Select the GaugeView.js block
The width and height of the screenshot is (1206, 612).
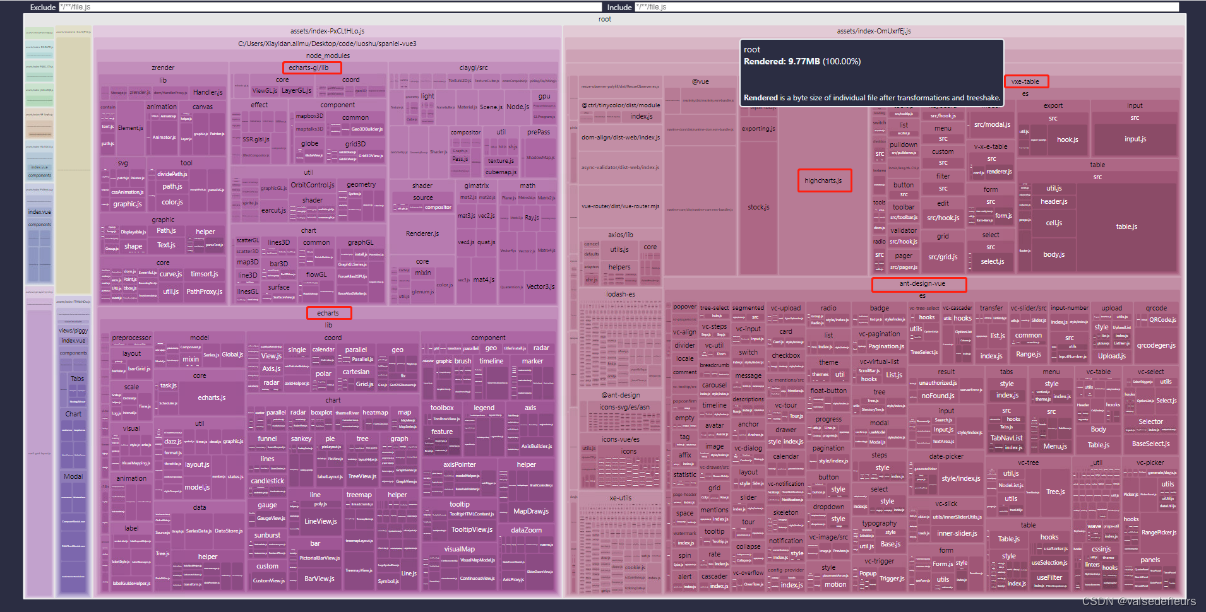coord(270,518)
